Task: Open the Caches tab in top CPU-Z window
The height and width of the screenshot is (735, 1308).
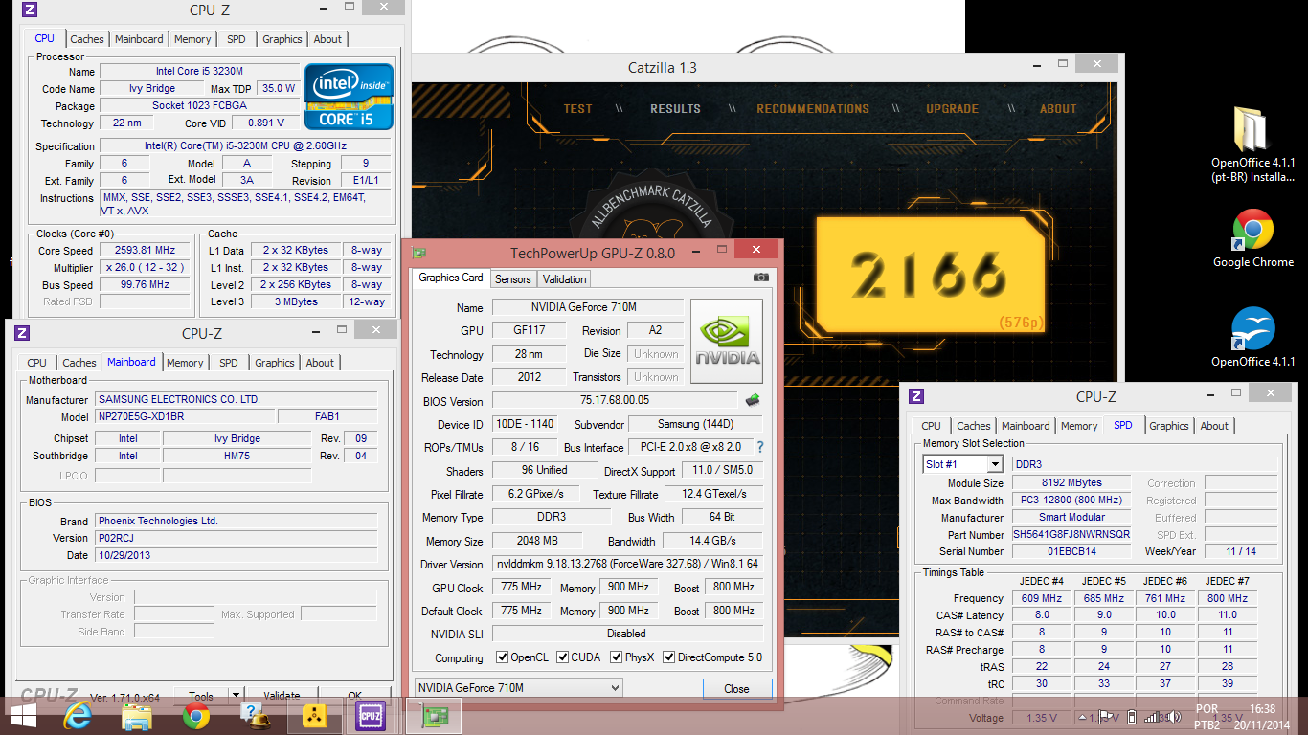Action: 87,39
